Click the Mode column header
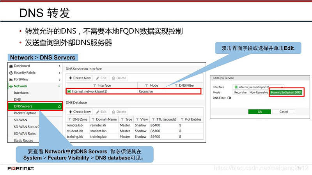 [x=151, y=86]
